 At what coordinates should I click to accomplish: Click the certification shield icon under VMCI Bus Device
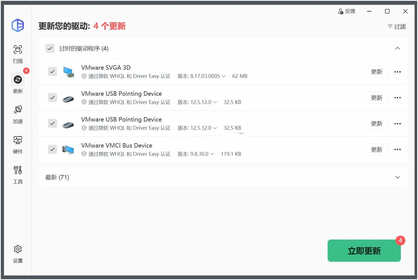coord(84,154)
